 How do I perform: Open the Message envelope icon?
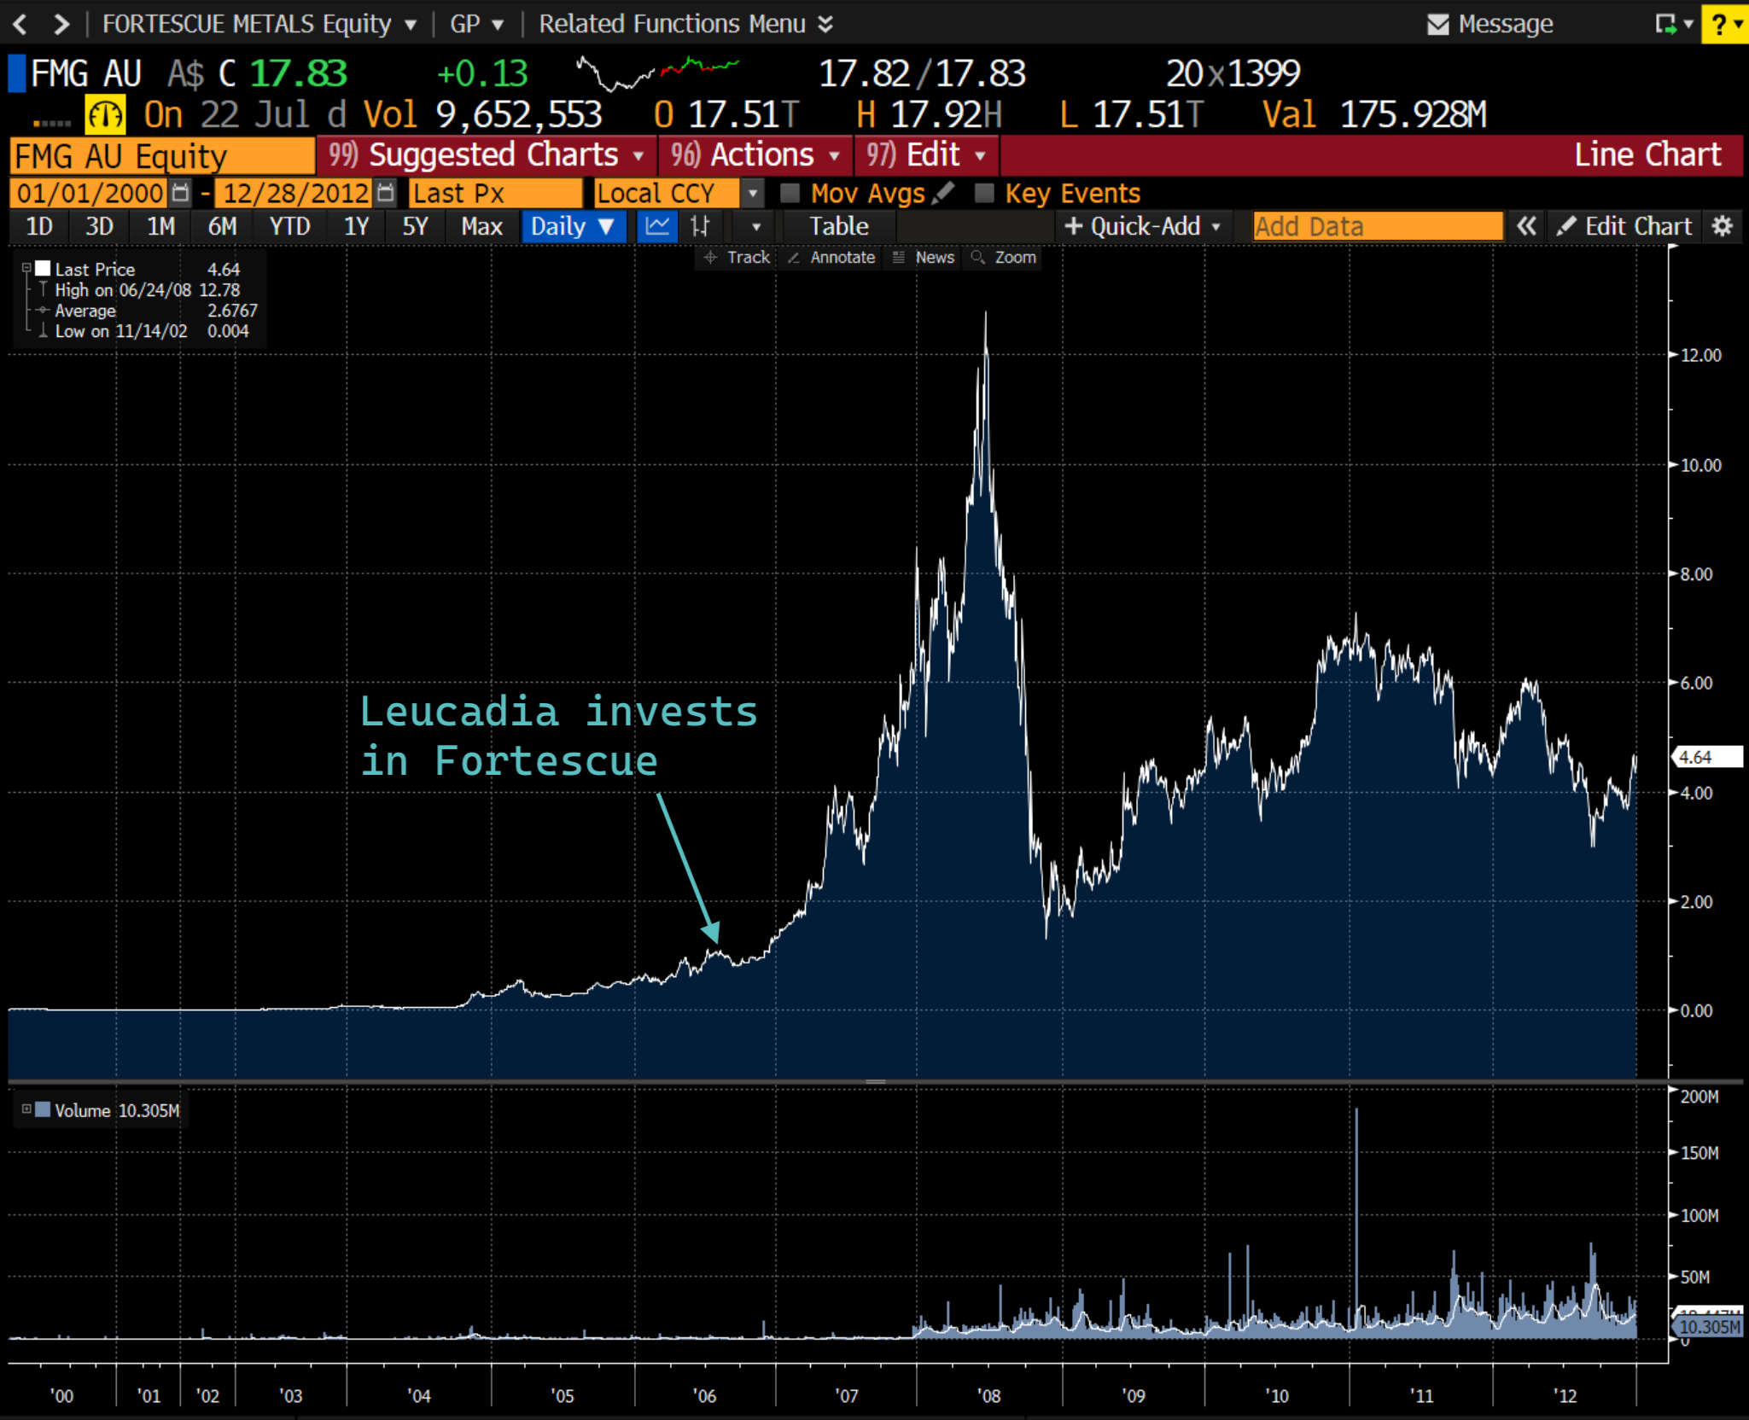[x=1437, y=24]
